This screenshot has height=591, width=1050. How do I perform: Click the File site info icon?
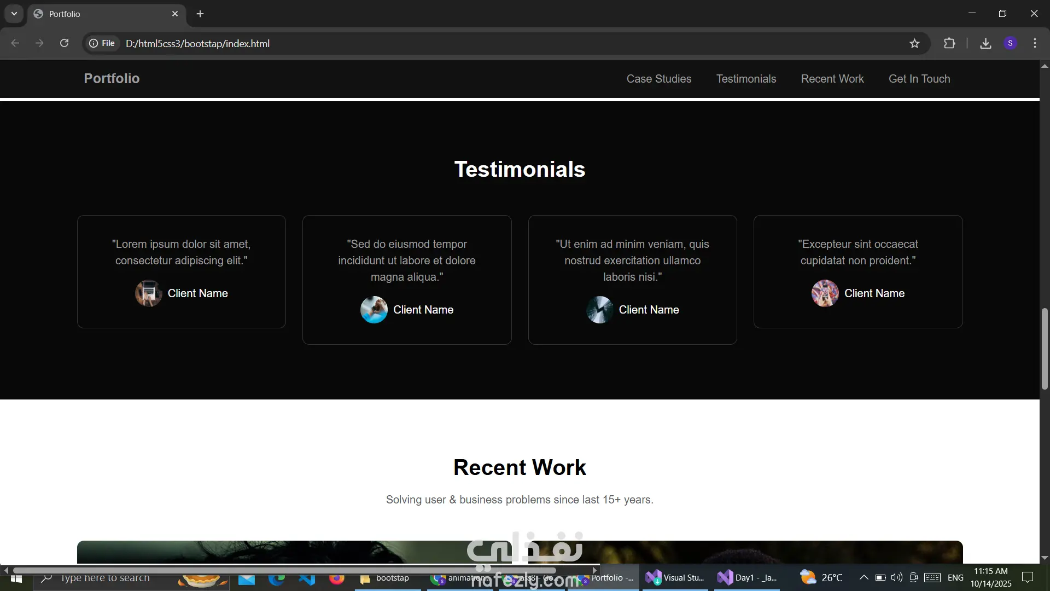click(102, 43)
